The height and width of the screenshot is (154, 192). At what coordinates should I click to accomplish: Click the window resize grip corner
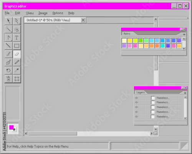coord(185,146)
